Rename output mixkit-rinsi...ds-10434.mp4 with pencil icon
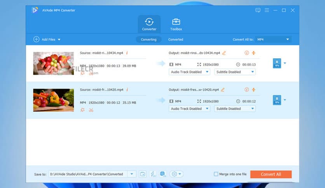Screen dimensions: 325x188 click(224, 53)
